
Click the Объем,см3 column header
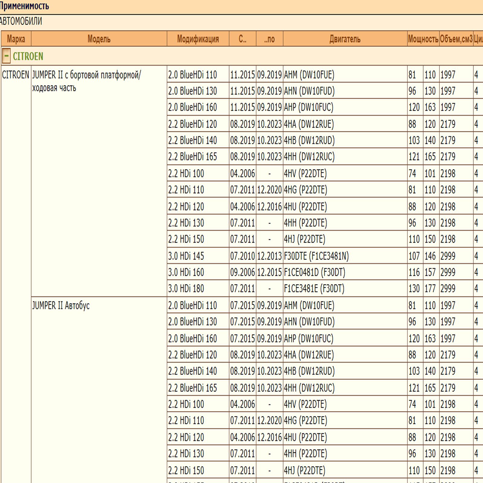click(x=456, y=39)
